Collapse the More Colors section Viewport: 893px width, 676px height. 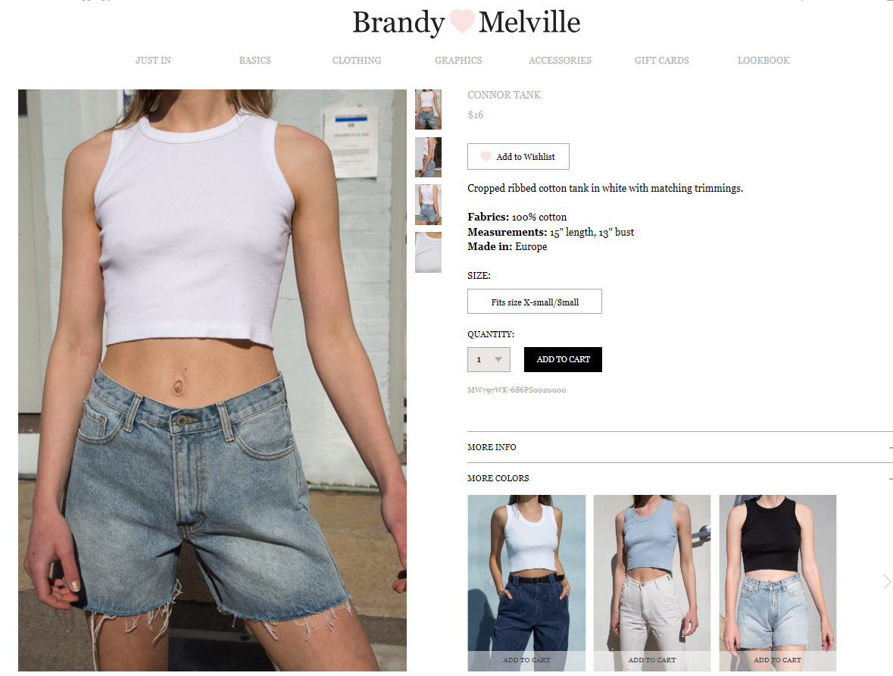coord(680,477)
